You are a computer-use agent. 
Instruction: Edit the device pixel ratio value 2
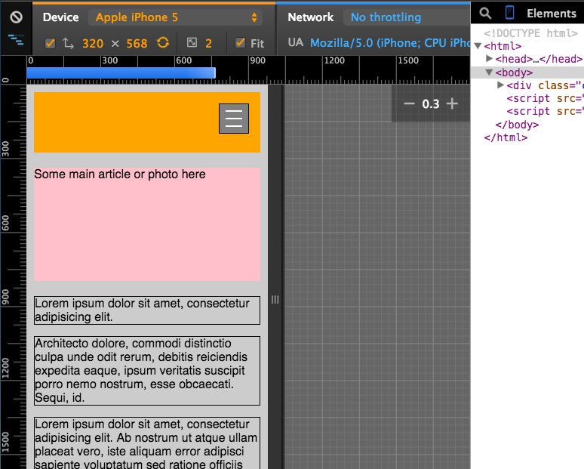pos(208,44)
